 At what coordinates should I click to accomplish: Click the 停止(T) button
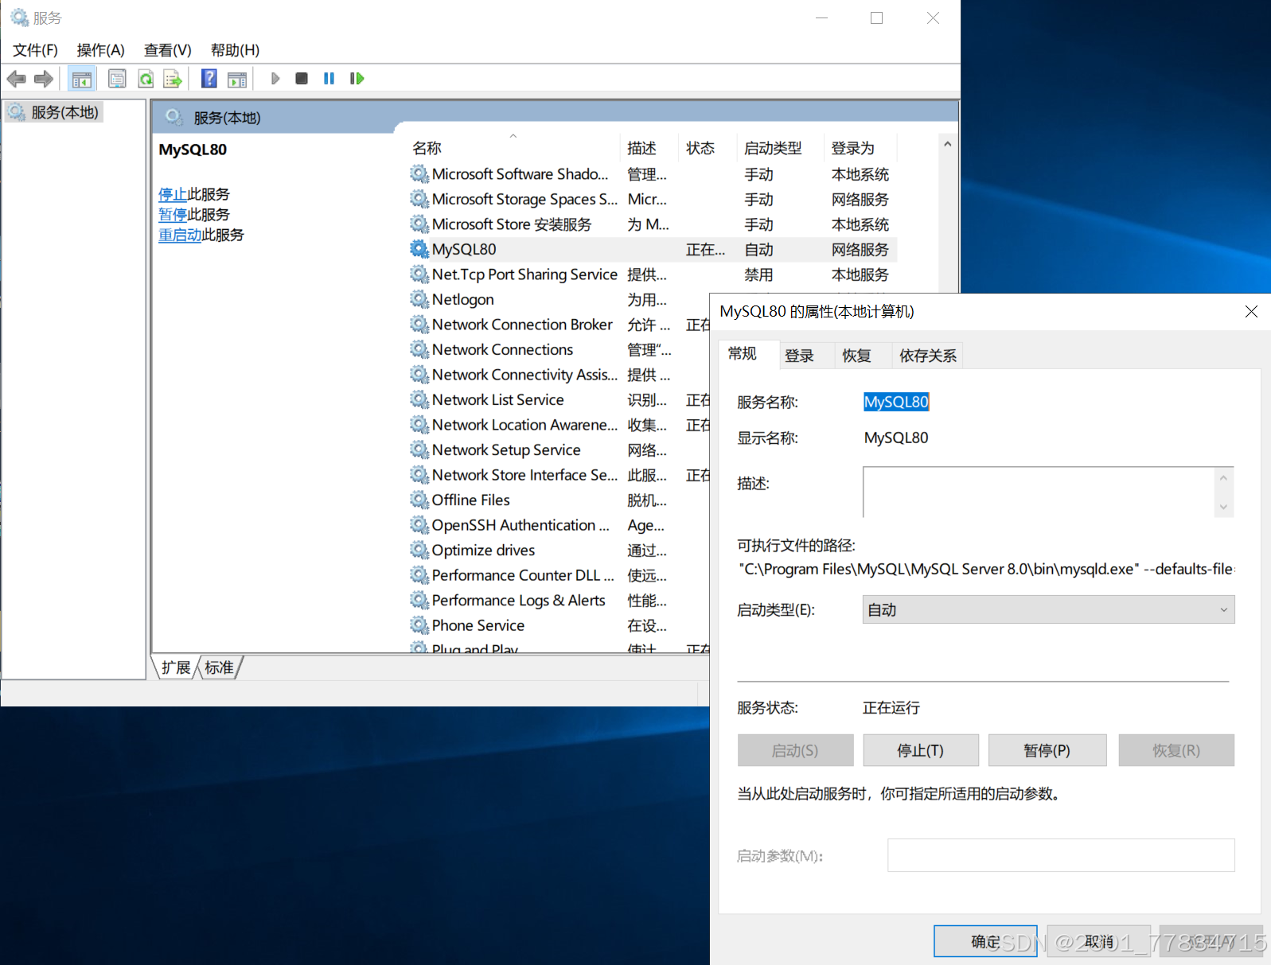(x=921, y=750)
